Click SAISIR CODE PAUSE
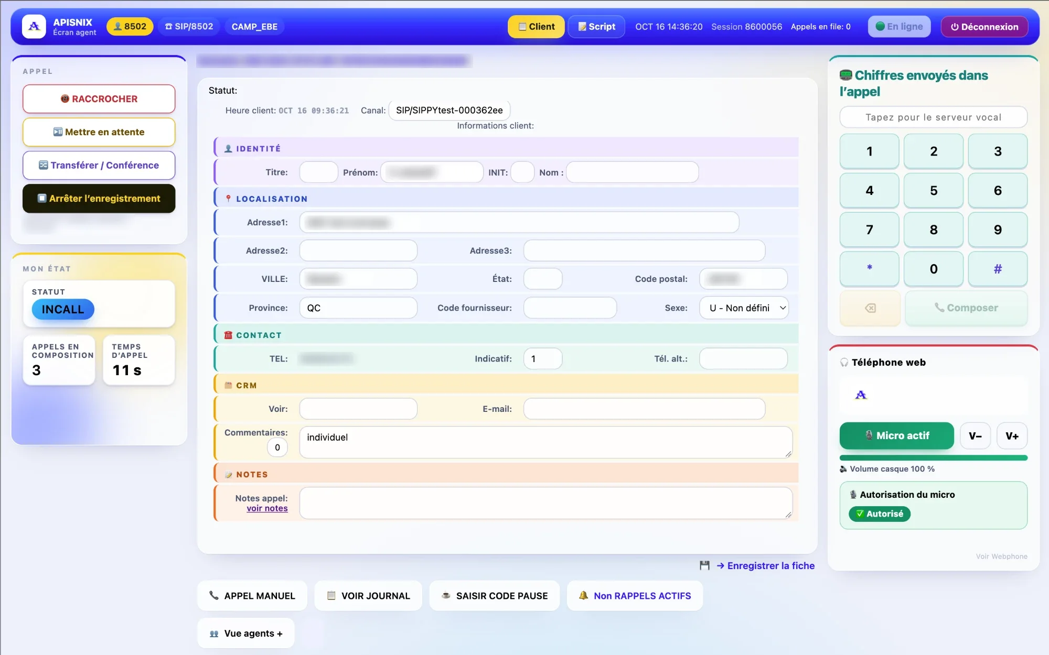1049x655 pixels. click(x=495, y=595)
